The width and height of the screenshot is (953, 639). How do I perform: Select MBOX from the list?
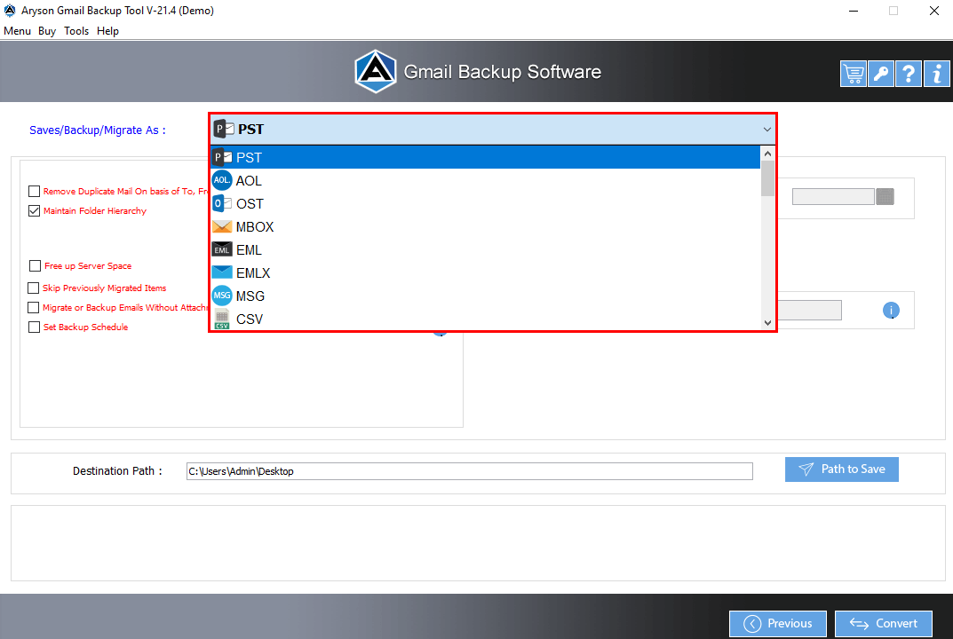tap(485, 226)
